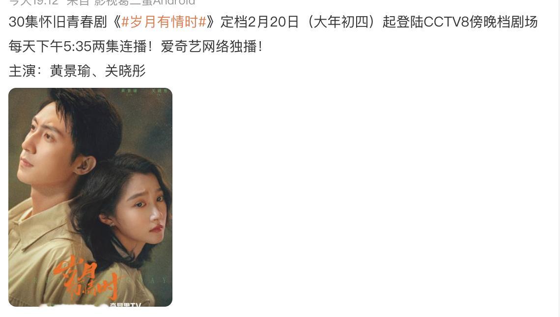560x317 pixels.
Task: Click the parenthetical (大年初四) text
Action: click(341, 22)
